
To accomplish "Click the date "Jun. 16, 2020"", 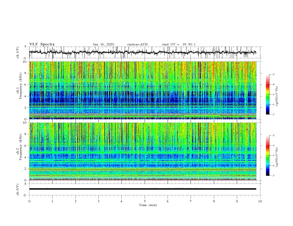I will click(x=103, y=44).
